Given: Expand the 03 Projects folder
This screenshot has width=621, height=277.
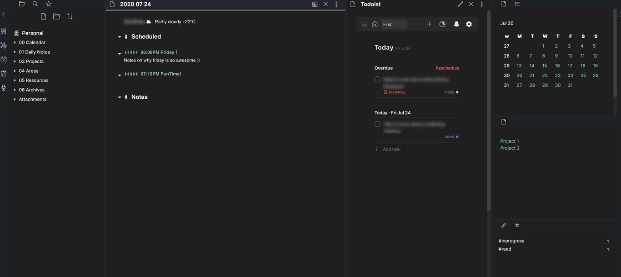Looking at the screenshot, I should coord(15,61).
